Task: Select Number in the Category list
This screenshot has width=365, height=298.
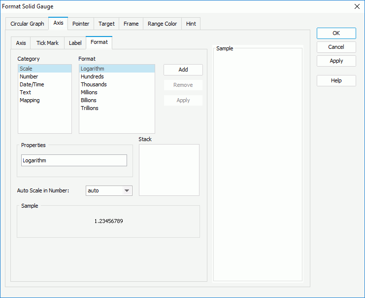Action: point(29,76)
